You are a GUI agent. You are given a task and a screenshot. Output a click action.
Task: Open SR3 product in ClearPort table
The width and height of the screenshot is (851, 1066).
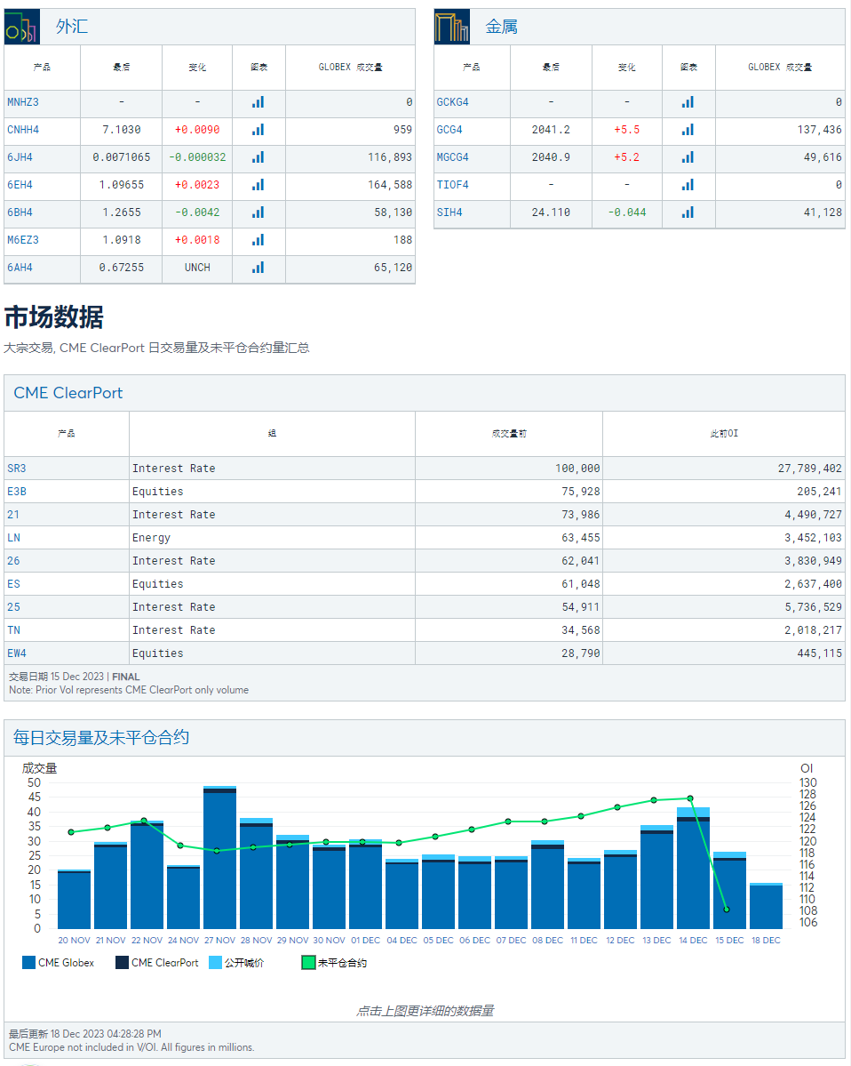[16, 469]
